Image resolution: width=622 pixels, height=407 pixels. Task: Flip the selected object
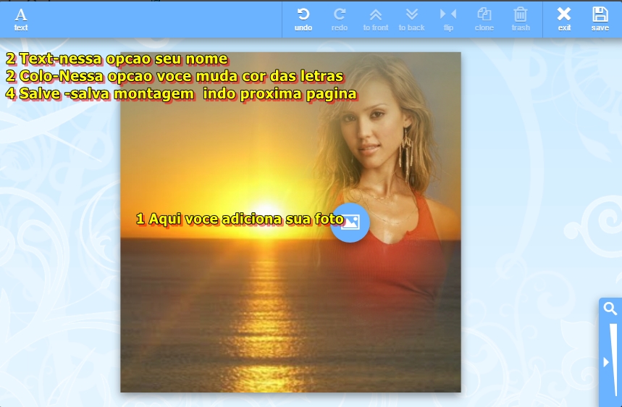click(x=448, y=19)
